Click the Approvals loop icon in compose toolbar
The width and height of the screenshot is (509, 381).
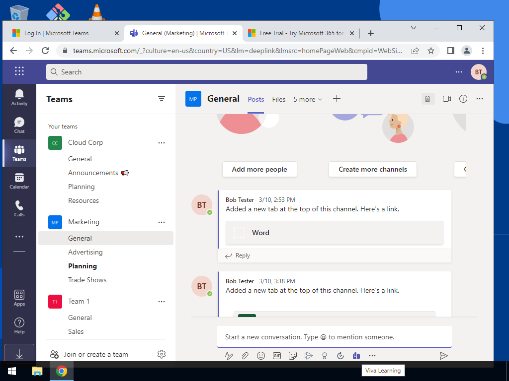pyautogui.click(x=340, y=356)
